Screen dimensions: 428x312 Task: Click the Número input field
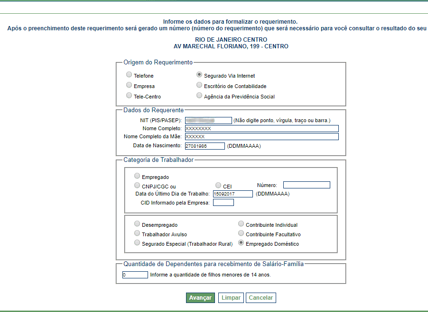(306, 185)
